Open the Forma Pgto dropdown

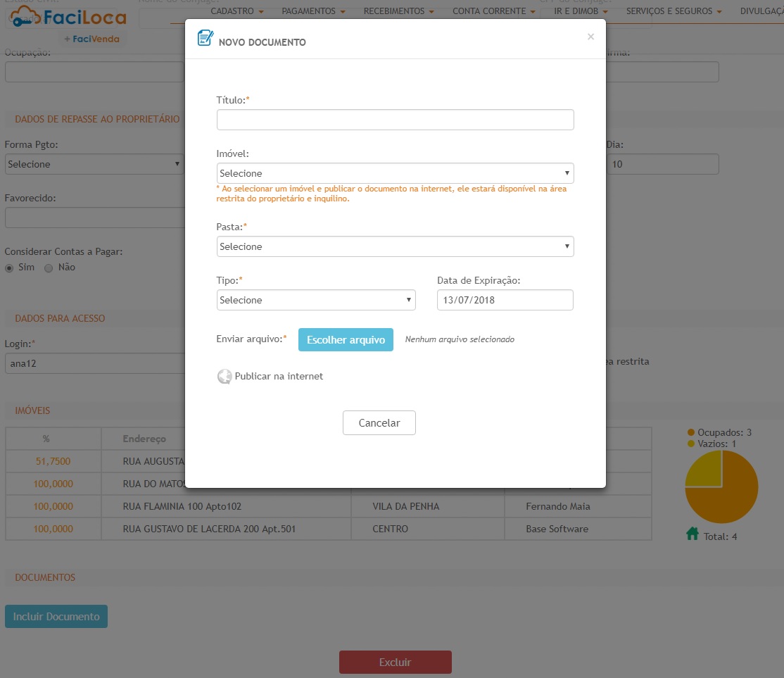(94, 164)
